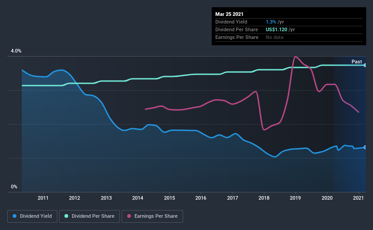Toggle the Dividend Yield legend item

pyautogui.click(x=32, y=216)
